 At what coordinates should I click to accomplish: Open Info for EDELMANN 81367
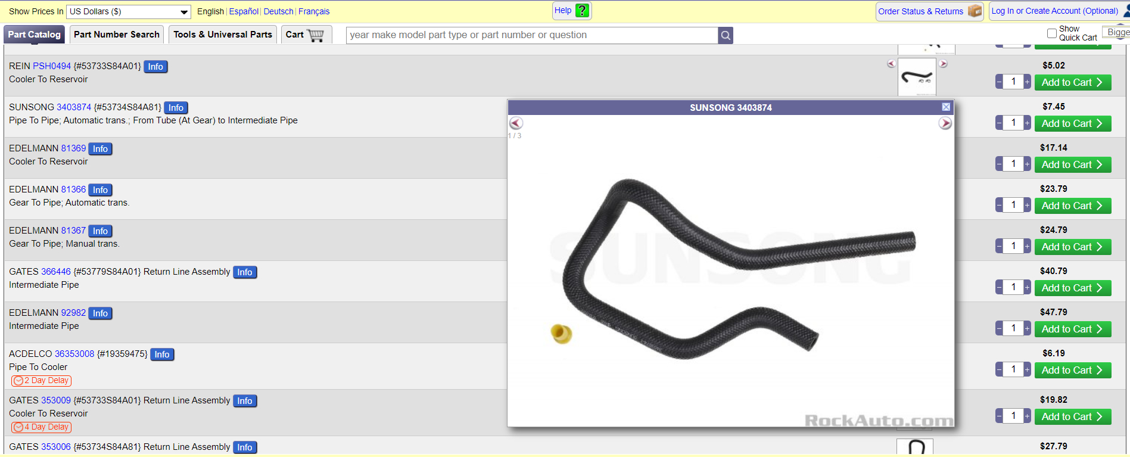coord(100,231)
